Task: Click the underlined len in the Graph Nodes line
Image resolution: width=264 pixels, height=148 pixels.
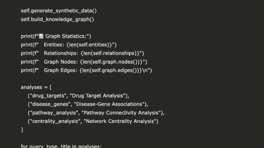Action: point(87,62)
